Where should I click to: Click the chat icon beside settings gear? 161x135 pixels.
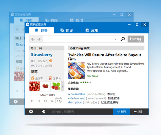[x=43, y=112]
